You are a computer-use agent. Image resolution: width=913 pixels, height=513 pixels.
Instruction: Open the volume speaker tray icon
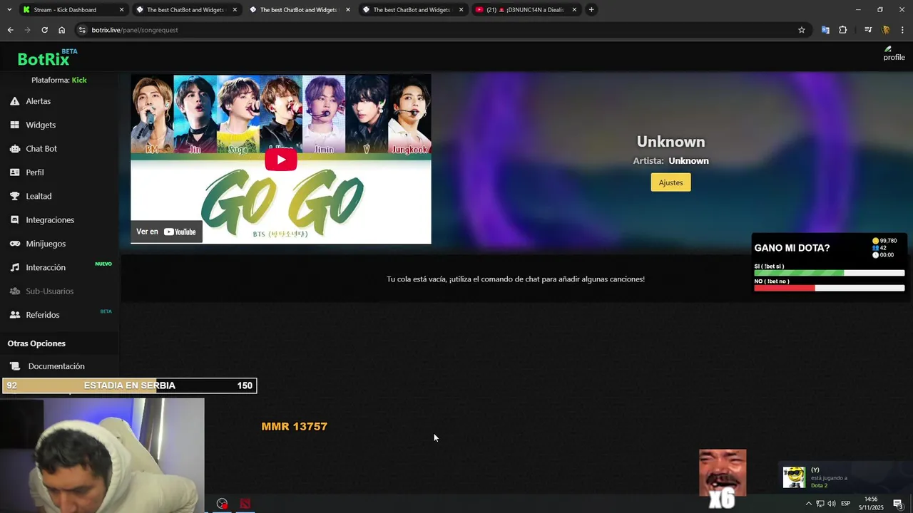click(x=832, y=504)
